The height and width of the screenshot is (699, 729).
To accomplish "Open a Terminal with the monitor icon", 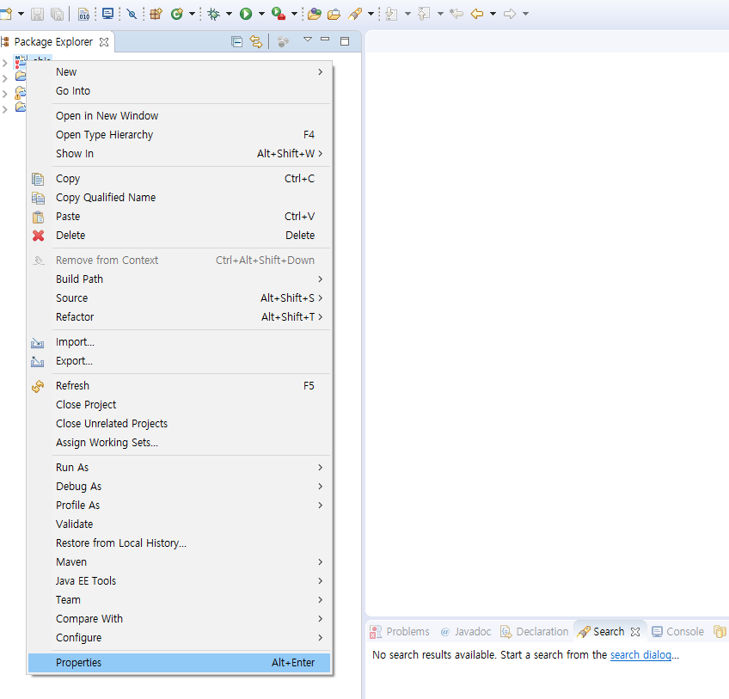I will coord(107,14).
